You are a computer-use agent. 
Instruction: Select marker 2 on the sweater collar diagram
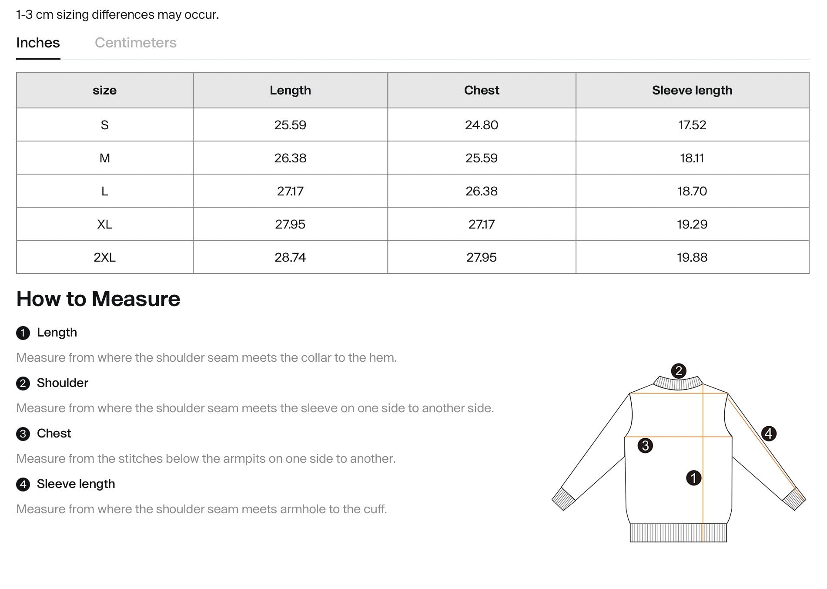[679, 371]
